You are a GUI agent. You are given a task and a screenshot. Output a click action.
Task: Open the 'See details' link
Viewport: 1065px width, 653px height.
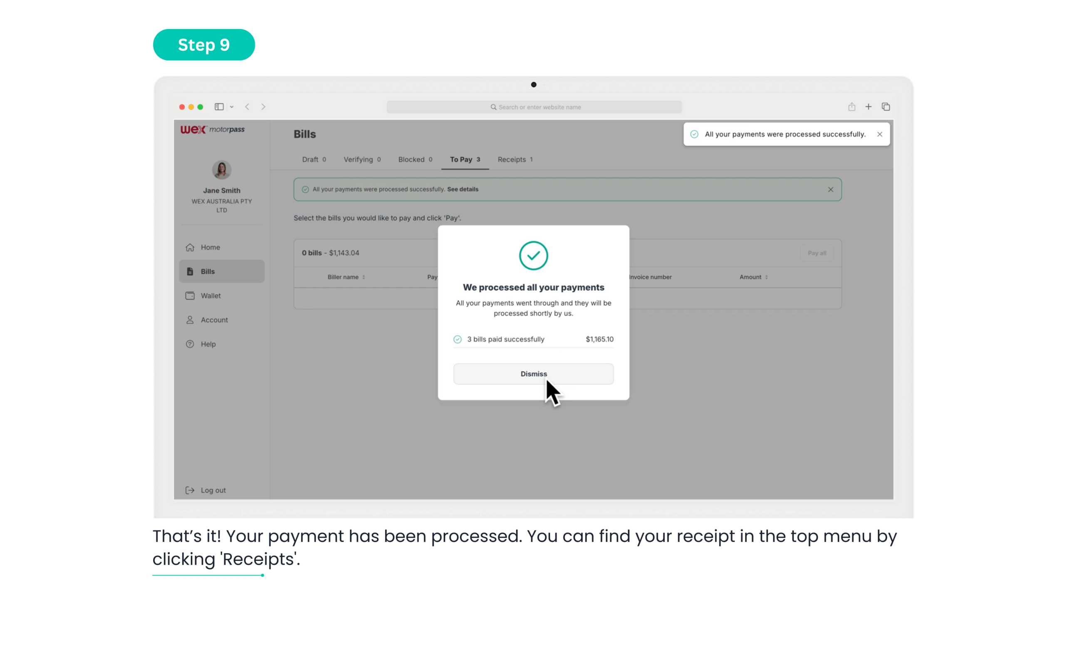[463, 189]
